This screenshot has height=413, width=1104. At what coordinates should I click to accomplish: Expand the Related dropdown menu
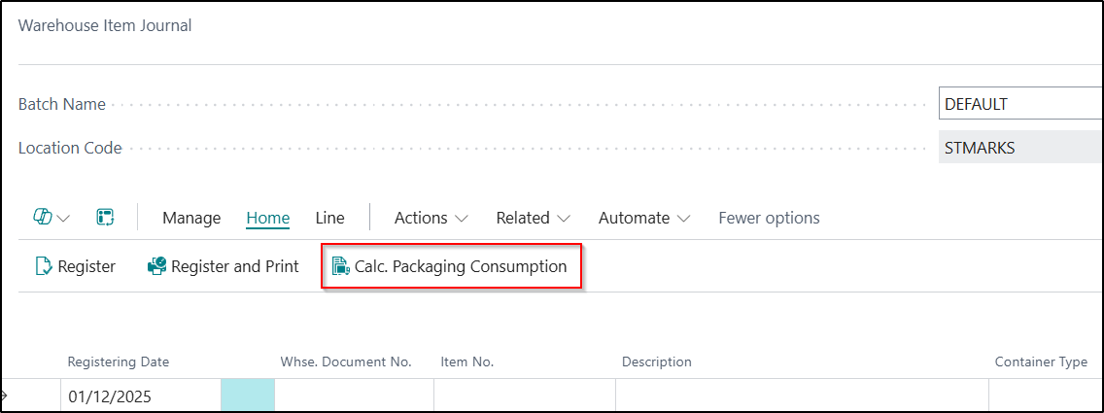(x=533, y=218)
